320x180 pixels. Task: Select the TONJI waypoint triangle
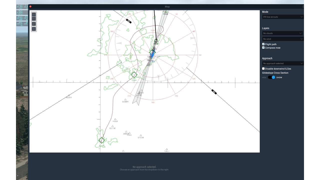click(167, 149)
